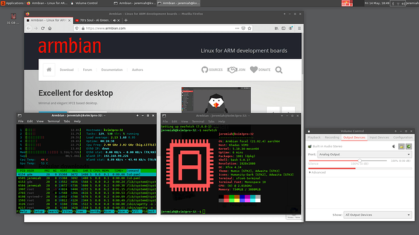
Task: Click Armbian site home icon
Action: (49, 70)
